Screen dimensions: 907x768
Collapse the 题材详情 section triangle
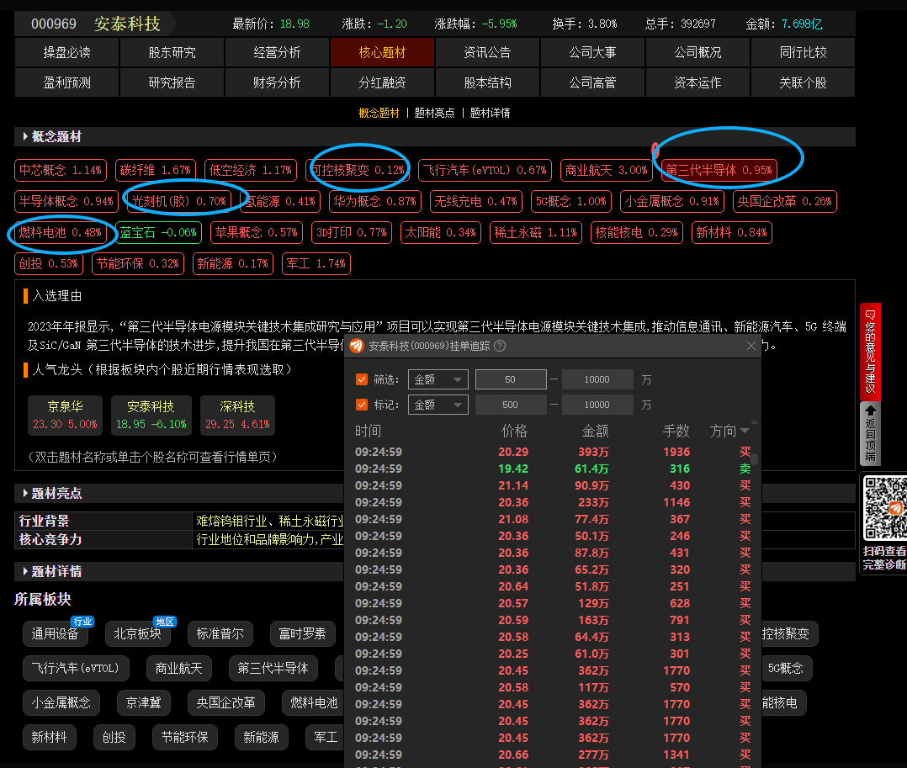point(25,571)
